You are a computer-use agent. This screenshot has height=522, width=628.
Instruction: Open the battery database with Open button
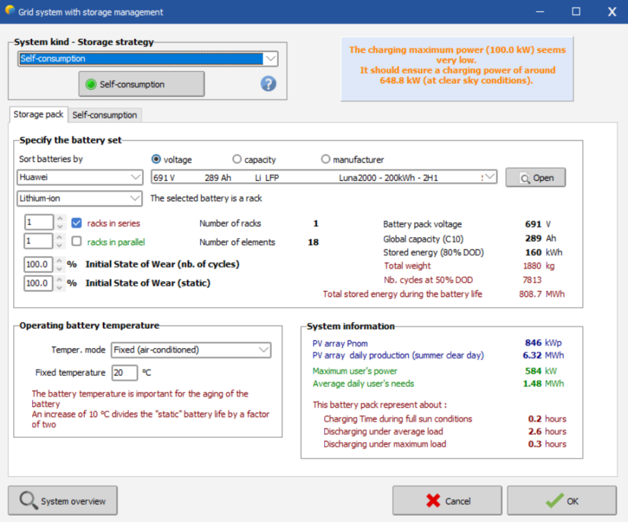pyautogui.click(x=535, y=177)
